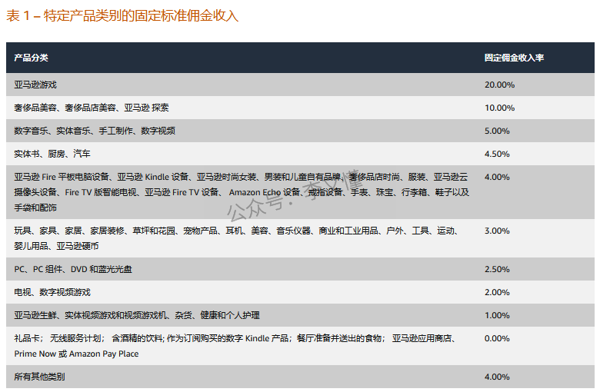Screen dimensions: 600x392
Task: Click the 4.50% commission rate
Action: click(x=497, y=154)
